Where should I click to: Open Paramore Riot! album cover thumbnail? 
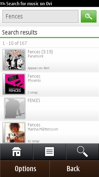tap(14, 60)
